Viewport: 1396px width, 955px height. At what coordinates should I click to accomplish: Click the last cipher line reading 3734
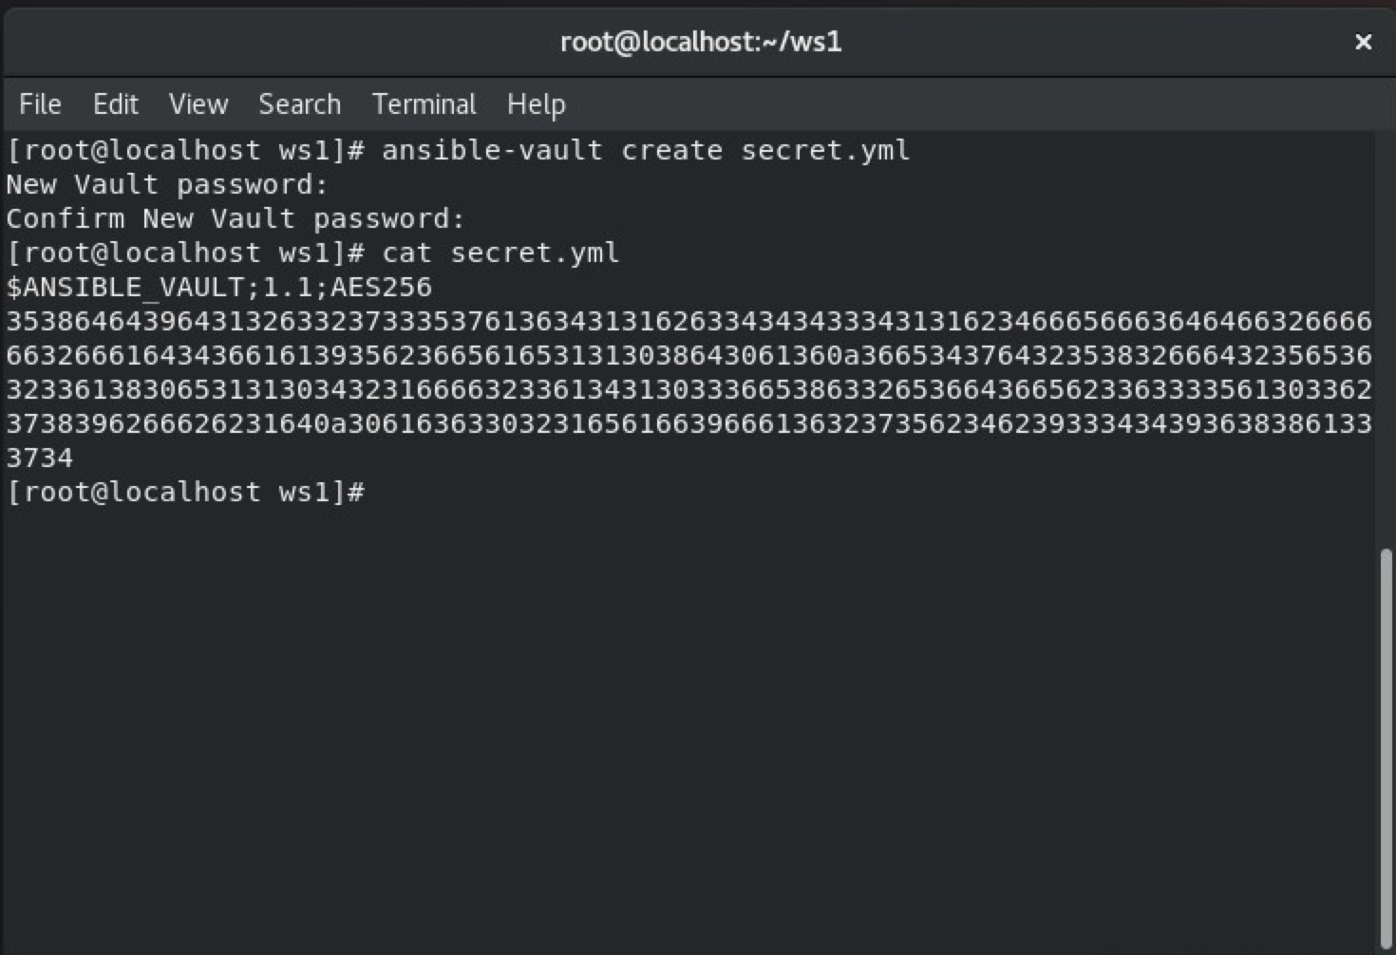click(40, 459)
